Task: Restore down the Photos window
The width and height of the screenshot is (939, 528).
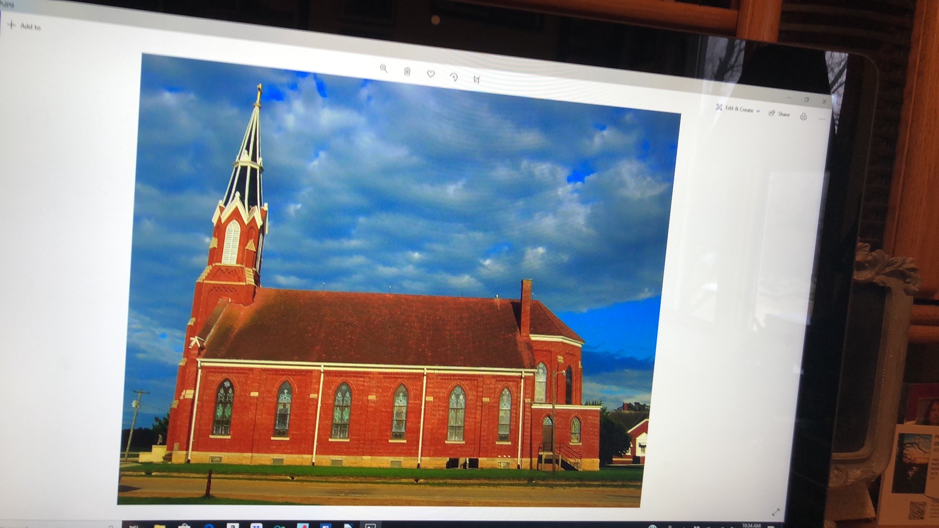Action: 807,100
